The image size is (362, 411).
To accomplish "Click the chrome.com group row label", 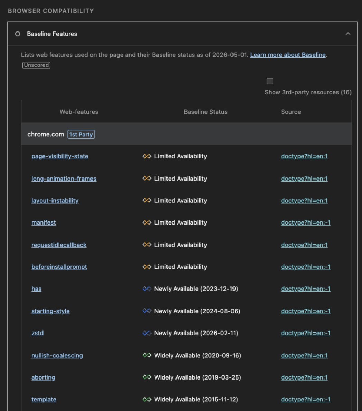I will coord(46,134).
